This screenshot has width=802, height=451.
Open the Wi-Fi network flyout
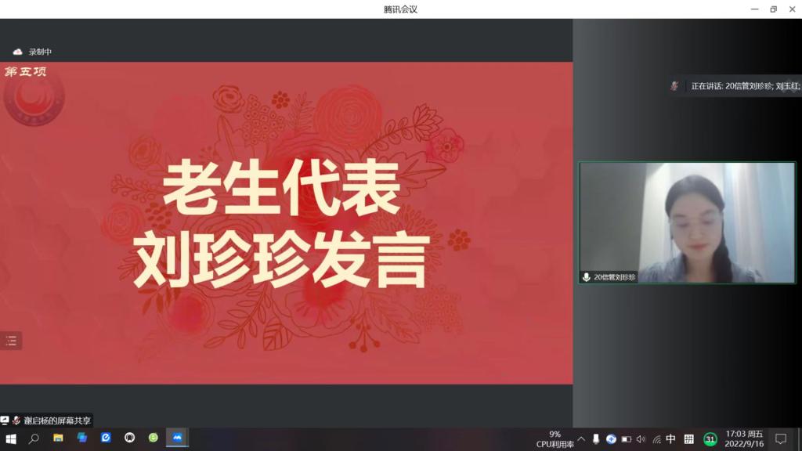(656, 439)
